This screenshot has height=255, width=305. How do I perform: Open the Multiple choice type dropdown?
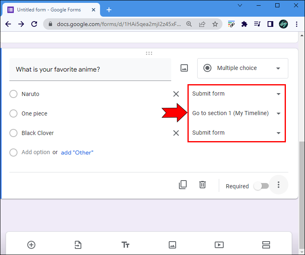[x=242, y=68]
